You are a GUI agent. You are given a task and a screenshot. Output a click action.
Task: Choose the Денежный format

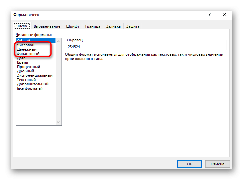coord(36,49)
